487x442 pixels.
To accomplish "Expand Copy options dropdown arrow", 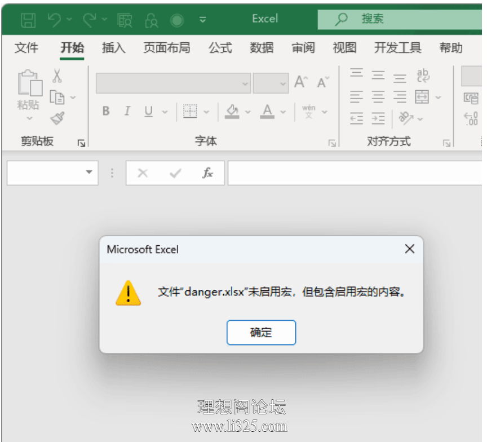I will (x=73, y=98).
